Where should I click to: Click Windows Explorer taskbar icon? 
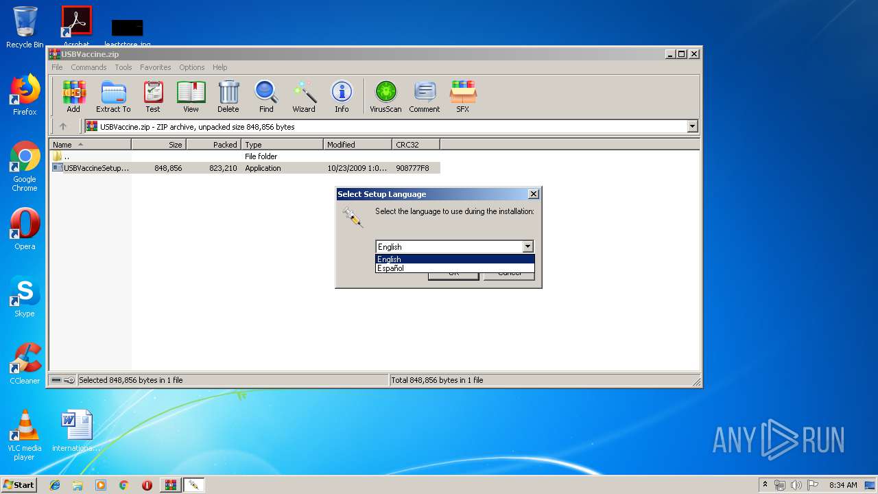[x=78, y=485]
